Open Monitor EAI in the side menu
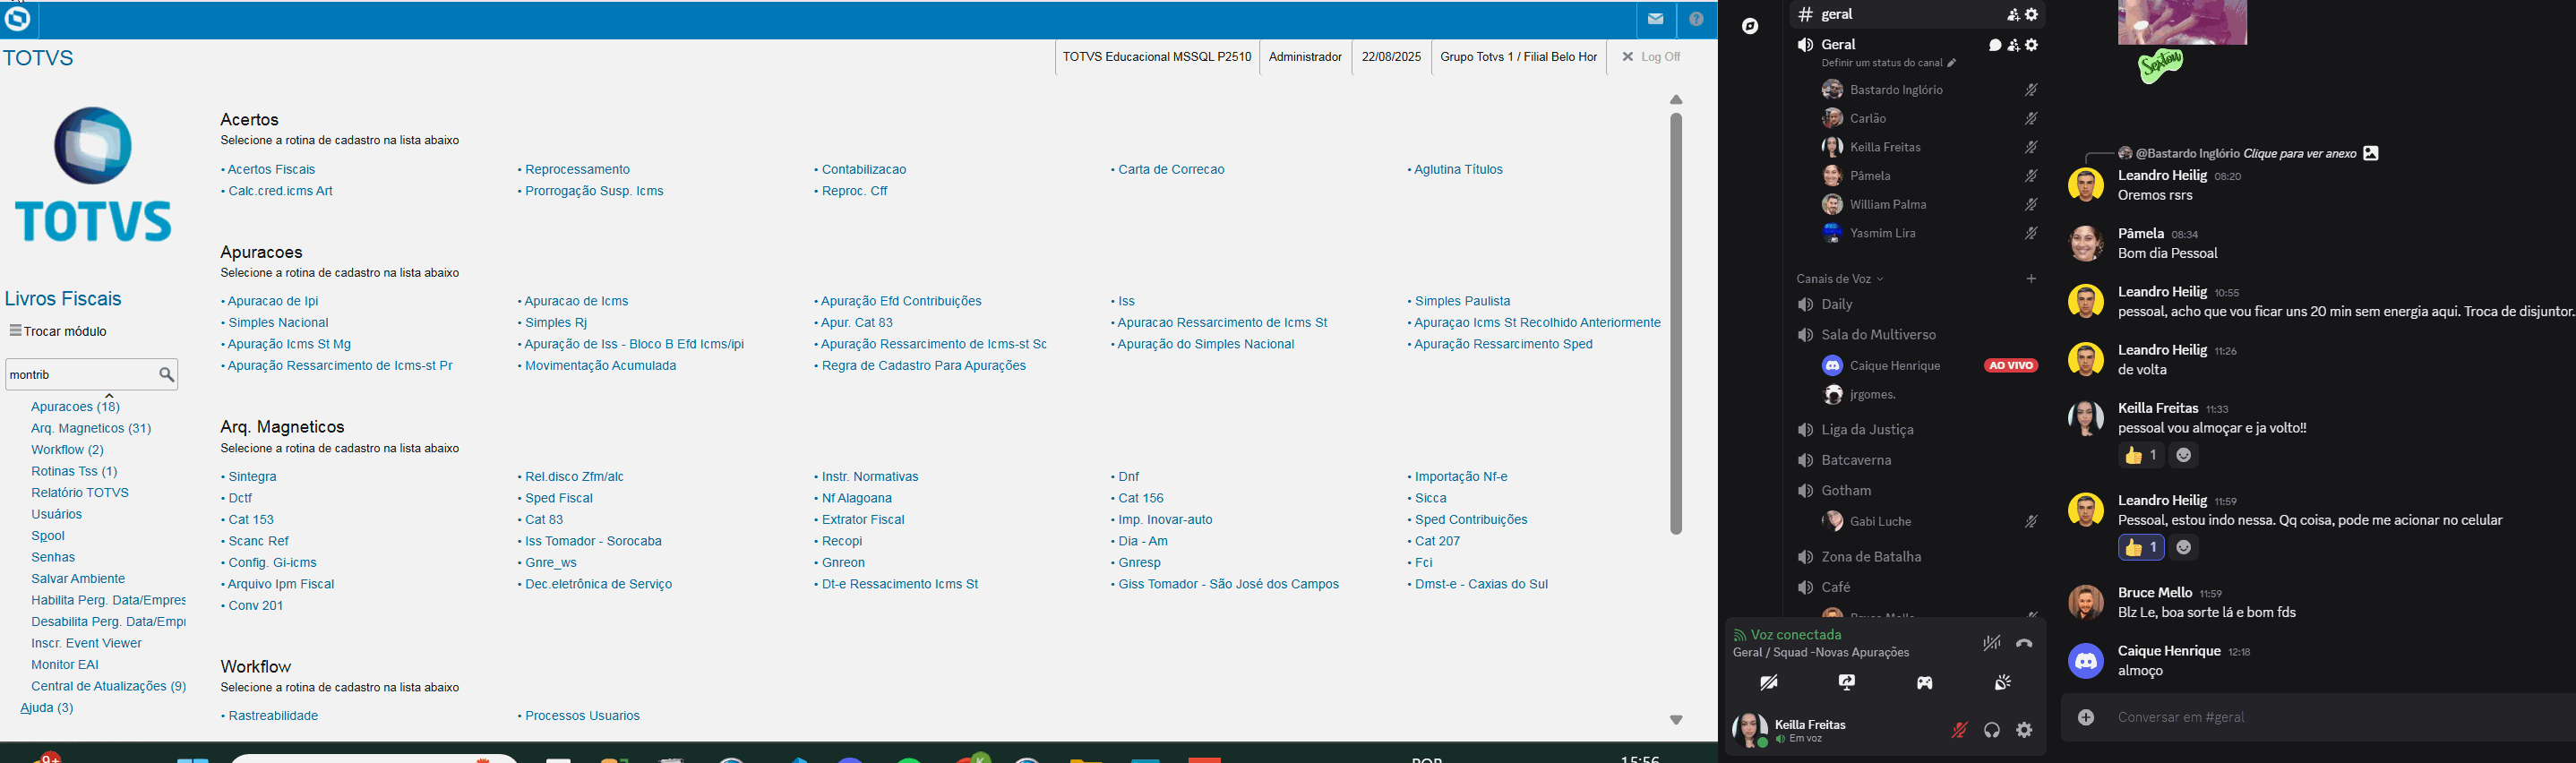Screen dimensions: 2576x763 65,665
